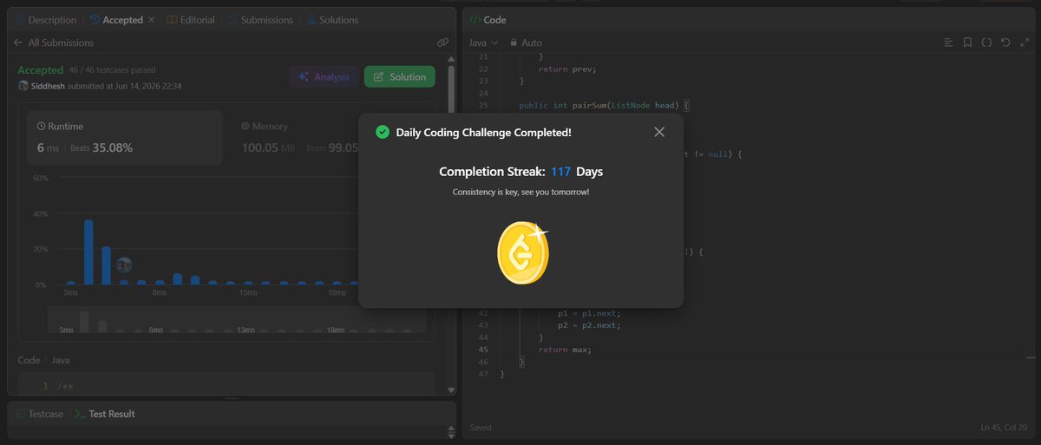Open the Solutions tab

point(331,19)
